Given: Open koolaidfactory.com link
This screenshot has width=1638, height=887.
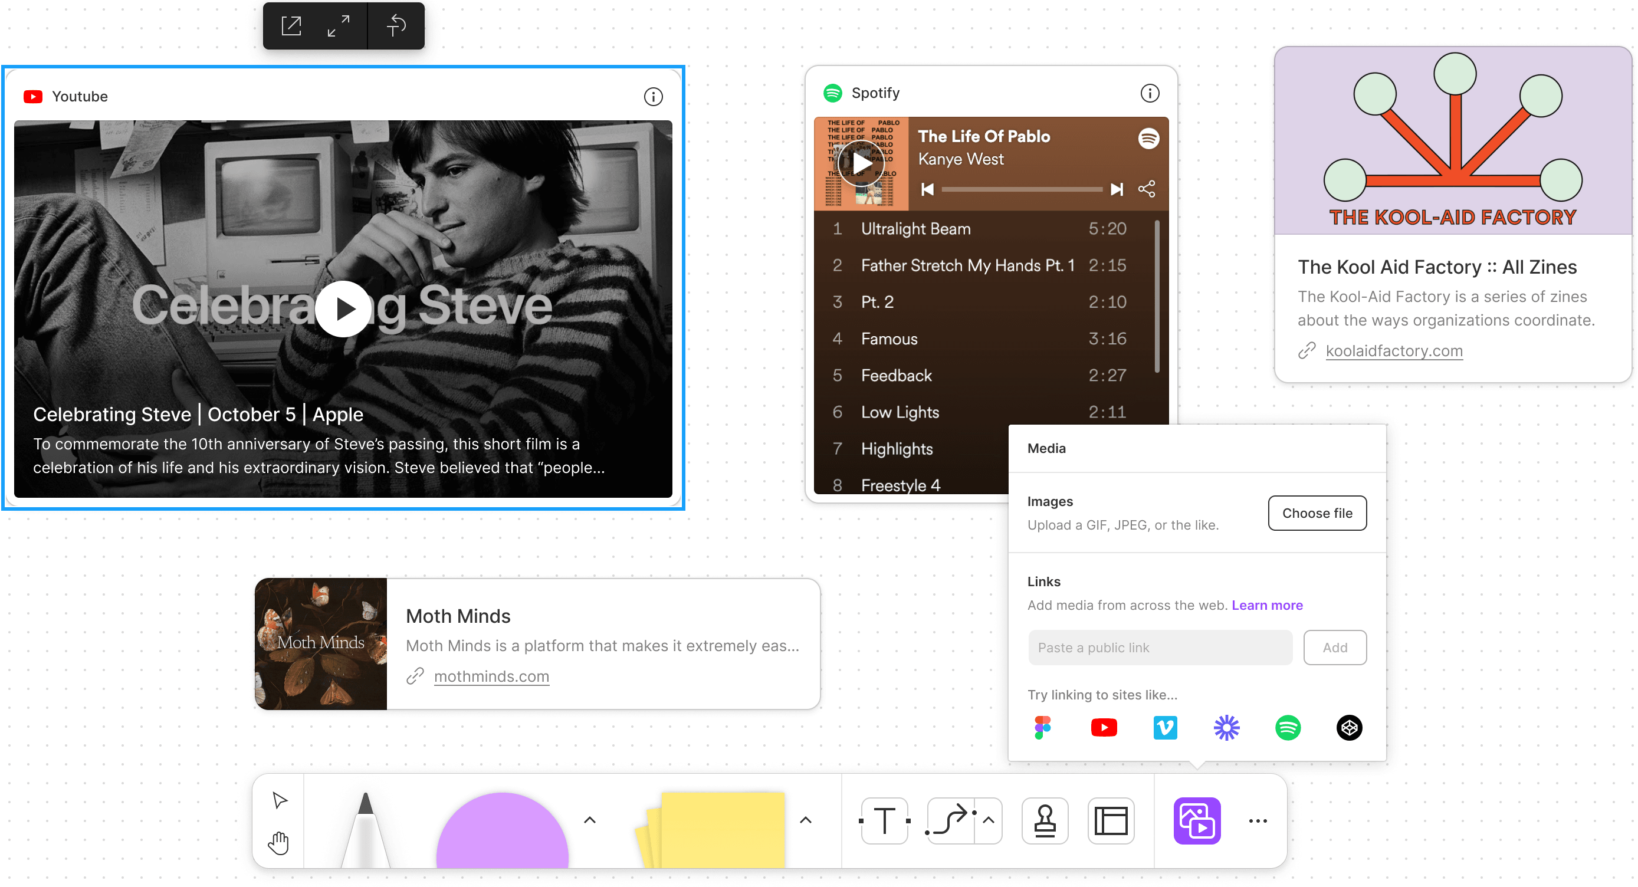Looking at the screenshot, I should point(1394,351).
